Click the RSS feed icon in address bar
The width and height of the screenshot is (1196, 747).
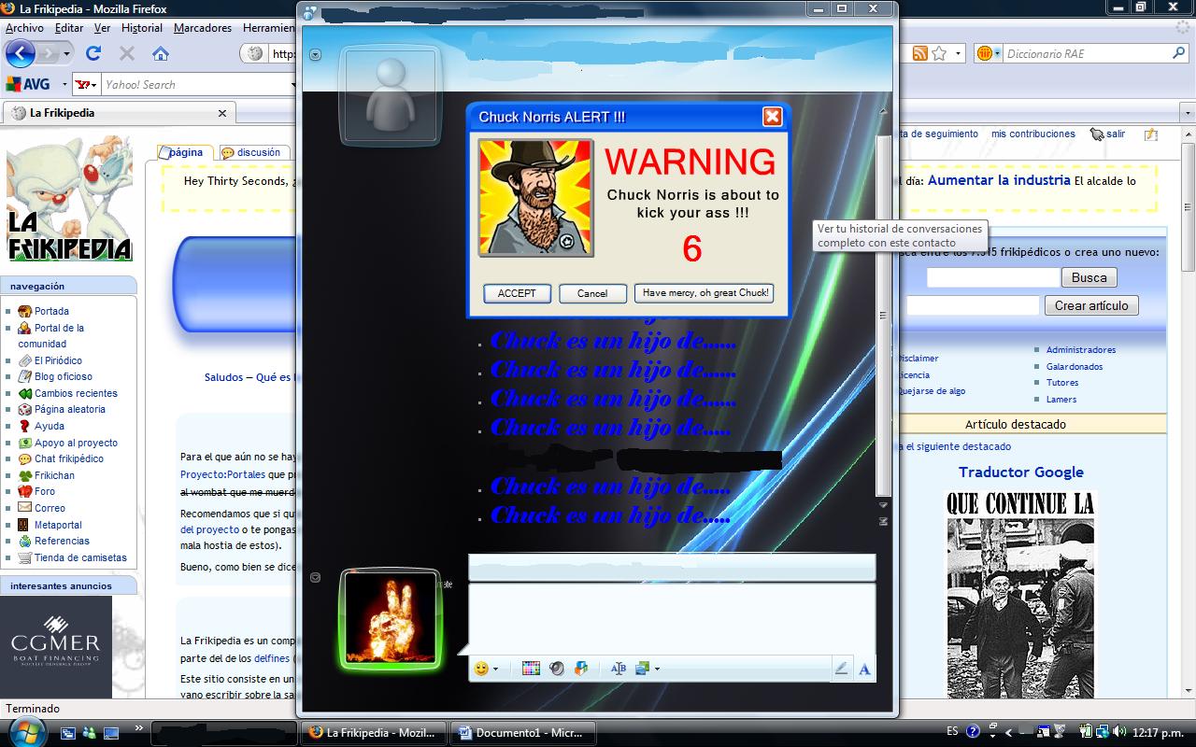click(920, 53)
